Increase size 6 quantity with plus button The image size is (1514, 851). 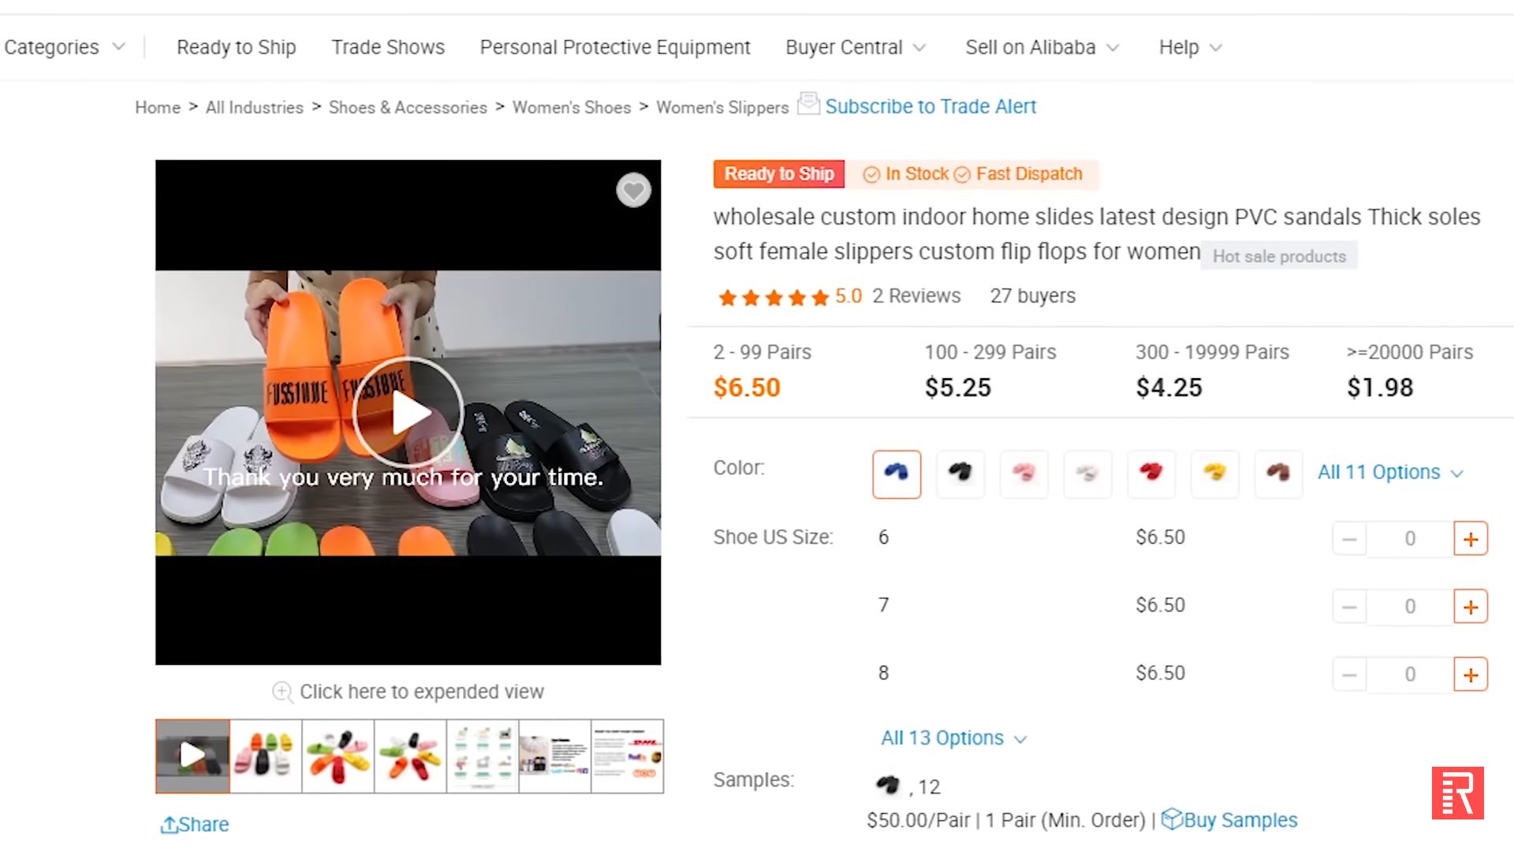(x=1471, y=539)
